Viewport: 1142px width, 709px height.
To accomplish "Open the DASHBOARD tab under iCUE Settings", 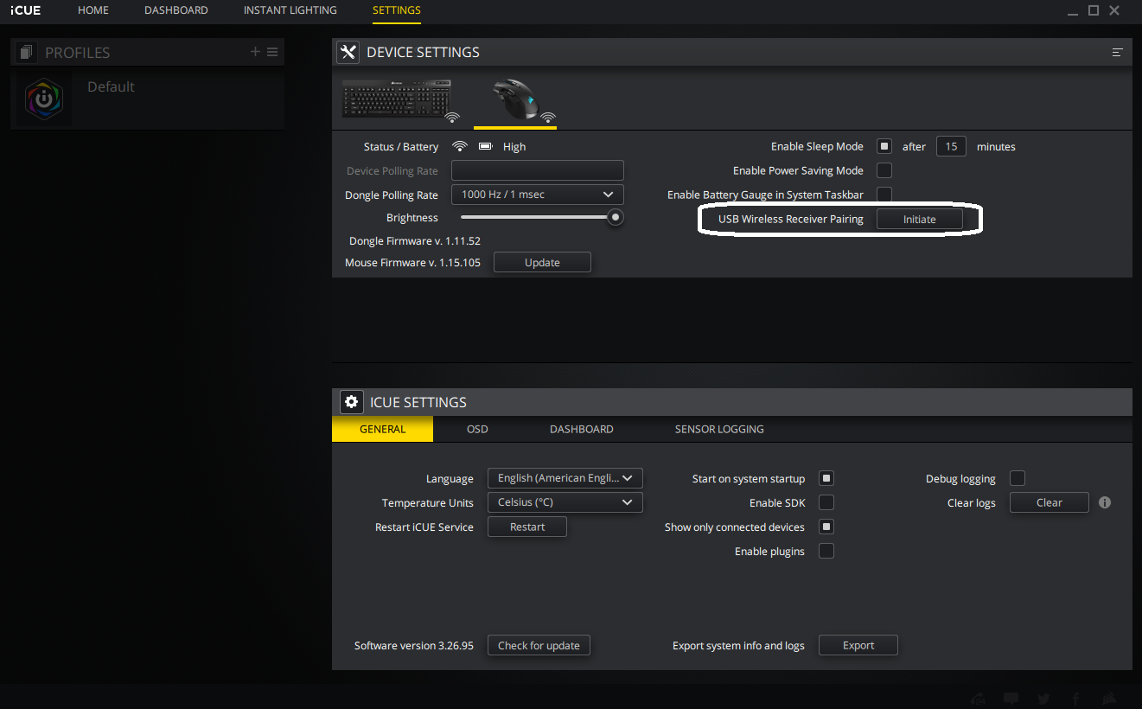I will pos(582,429).
